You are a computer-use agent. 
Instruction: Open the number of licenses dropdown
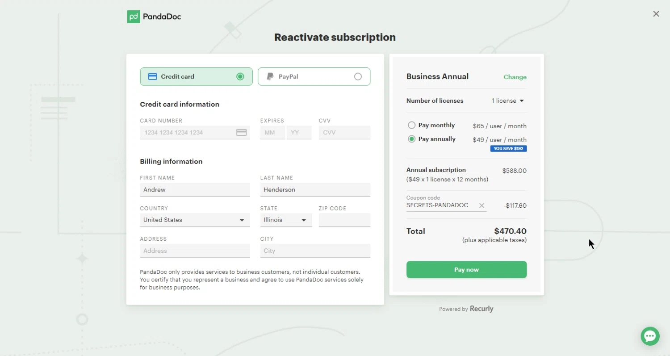click(508, 101)
